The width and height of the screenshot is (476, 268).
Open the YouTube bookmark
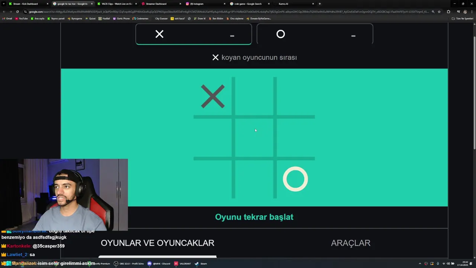click(22, 18)
